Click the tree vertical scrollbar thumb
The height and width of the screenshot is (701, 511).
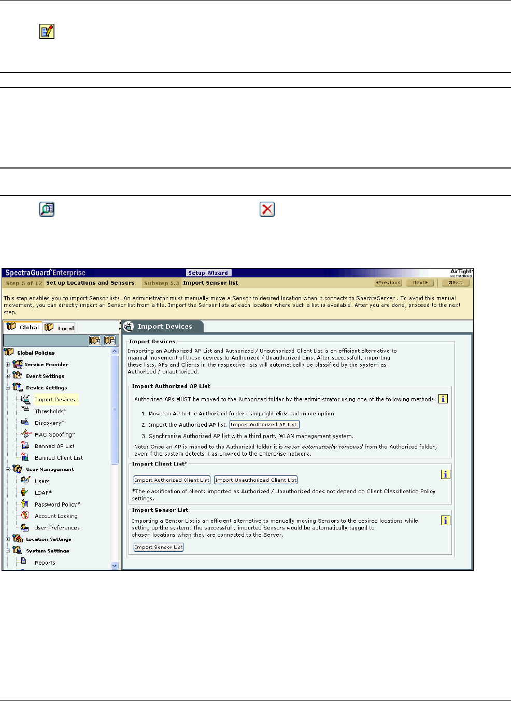tap(115, 410)
